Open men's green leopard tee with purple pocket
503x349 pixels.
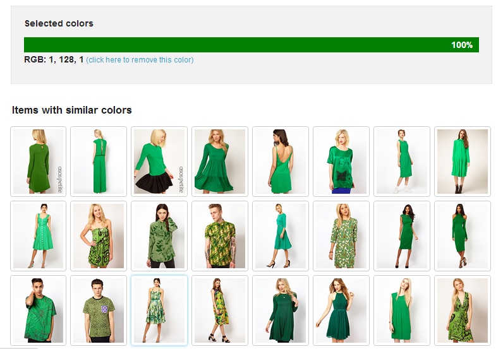(x=99, y=311)
